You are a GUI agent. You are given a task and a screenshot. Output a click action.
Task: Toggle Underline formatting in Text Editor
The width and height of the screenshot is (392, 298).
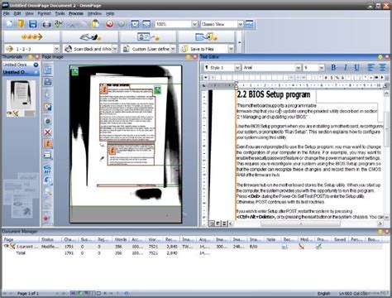pyautogui.click(x=356, y=68)
